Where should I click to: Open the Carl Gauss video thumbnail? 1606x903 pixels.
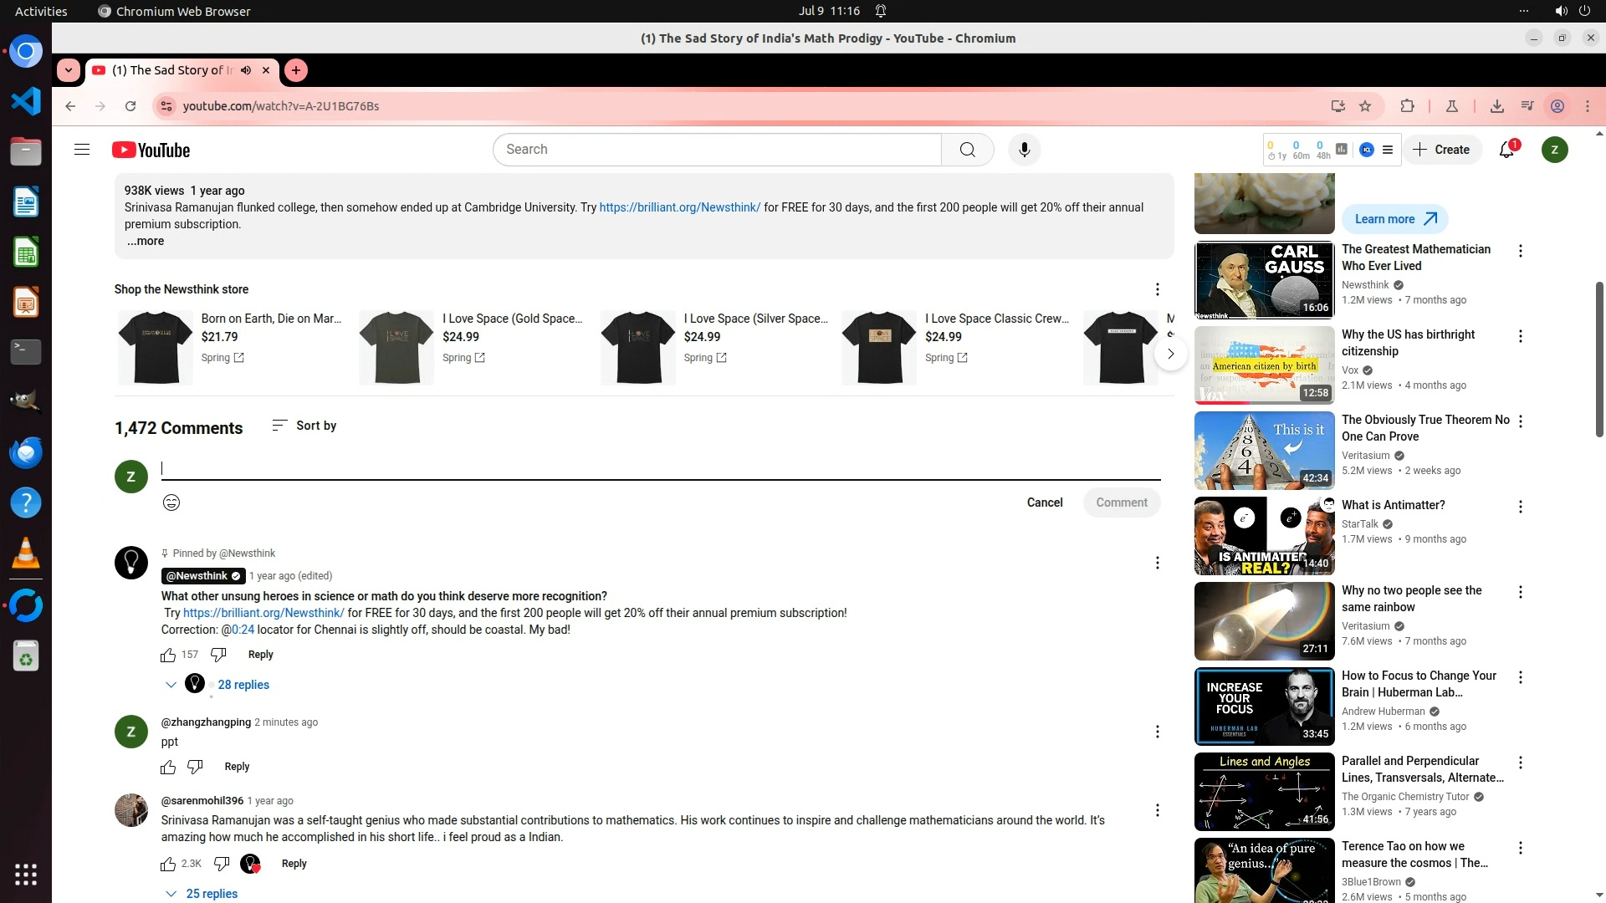click(x=1264, y=279)
